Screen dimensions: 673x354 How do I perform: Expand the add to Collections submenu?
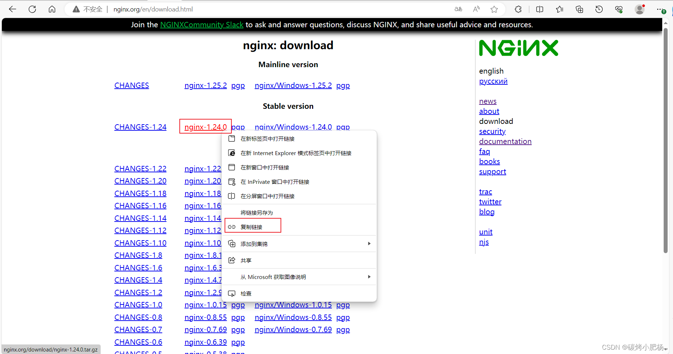(x=299, y=244)
